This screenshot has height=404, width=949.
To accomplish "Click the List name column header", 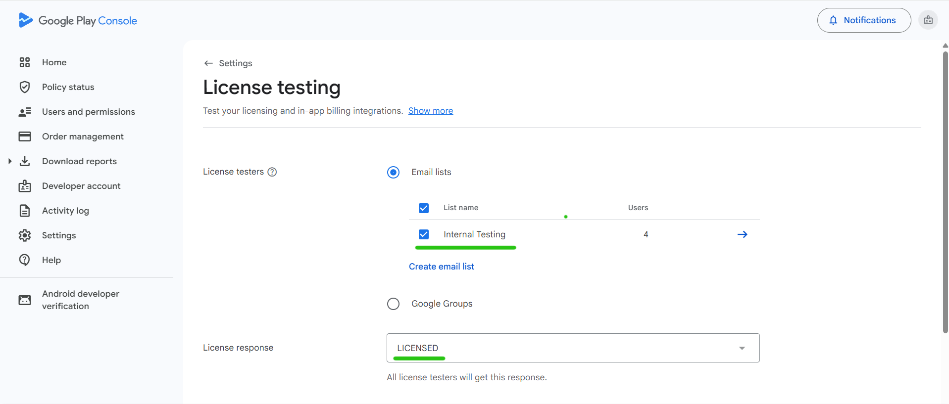I will click(x=461, y=208).
